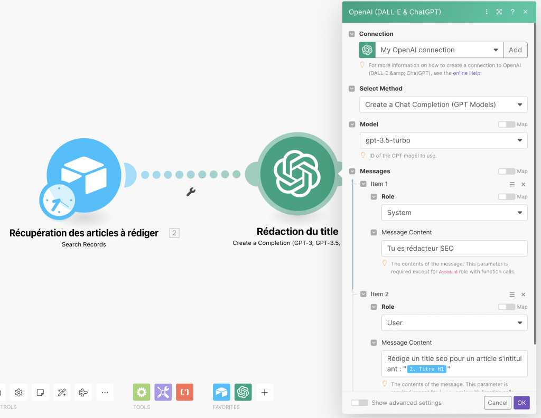Add a favorite with the plus icon
Screen dimensions: 541x418
pyautogui.click(x=265, y=392)
